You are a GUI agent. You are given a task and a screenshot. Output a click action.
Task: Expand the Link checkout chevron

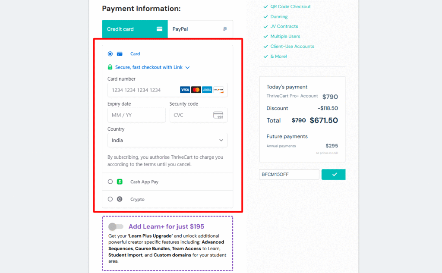pos(188,67)
